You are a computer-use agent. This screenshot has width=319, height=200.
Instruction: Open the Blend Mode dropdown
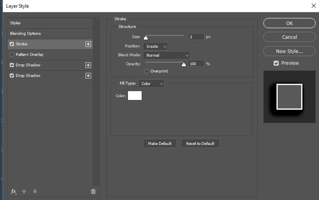pos(166,55)
